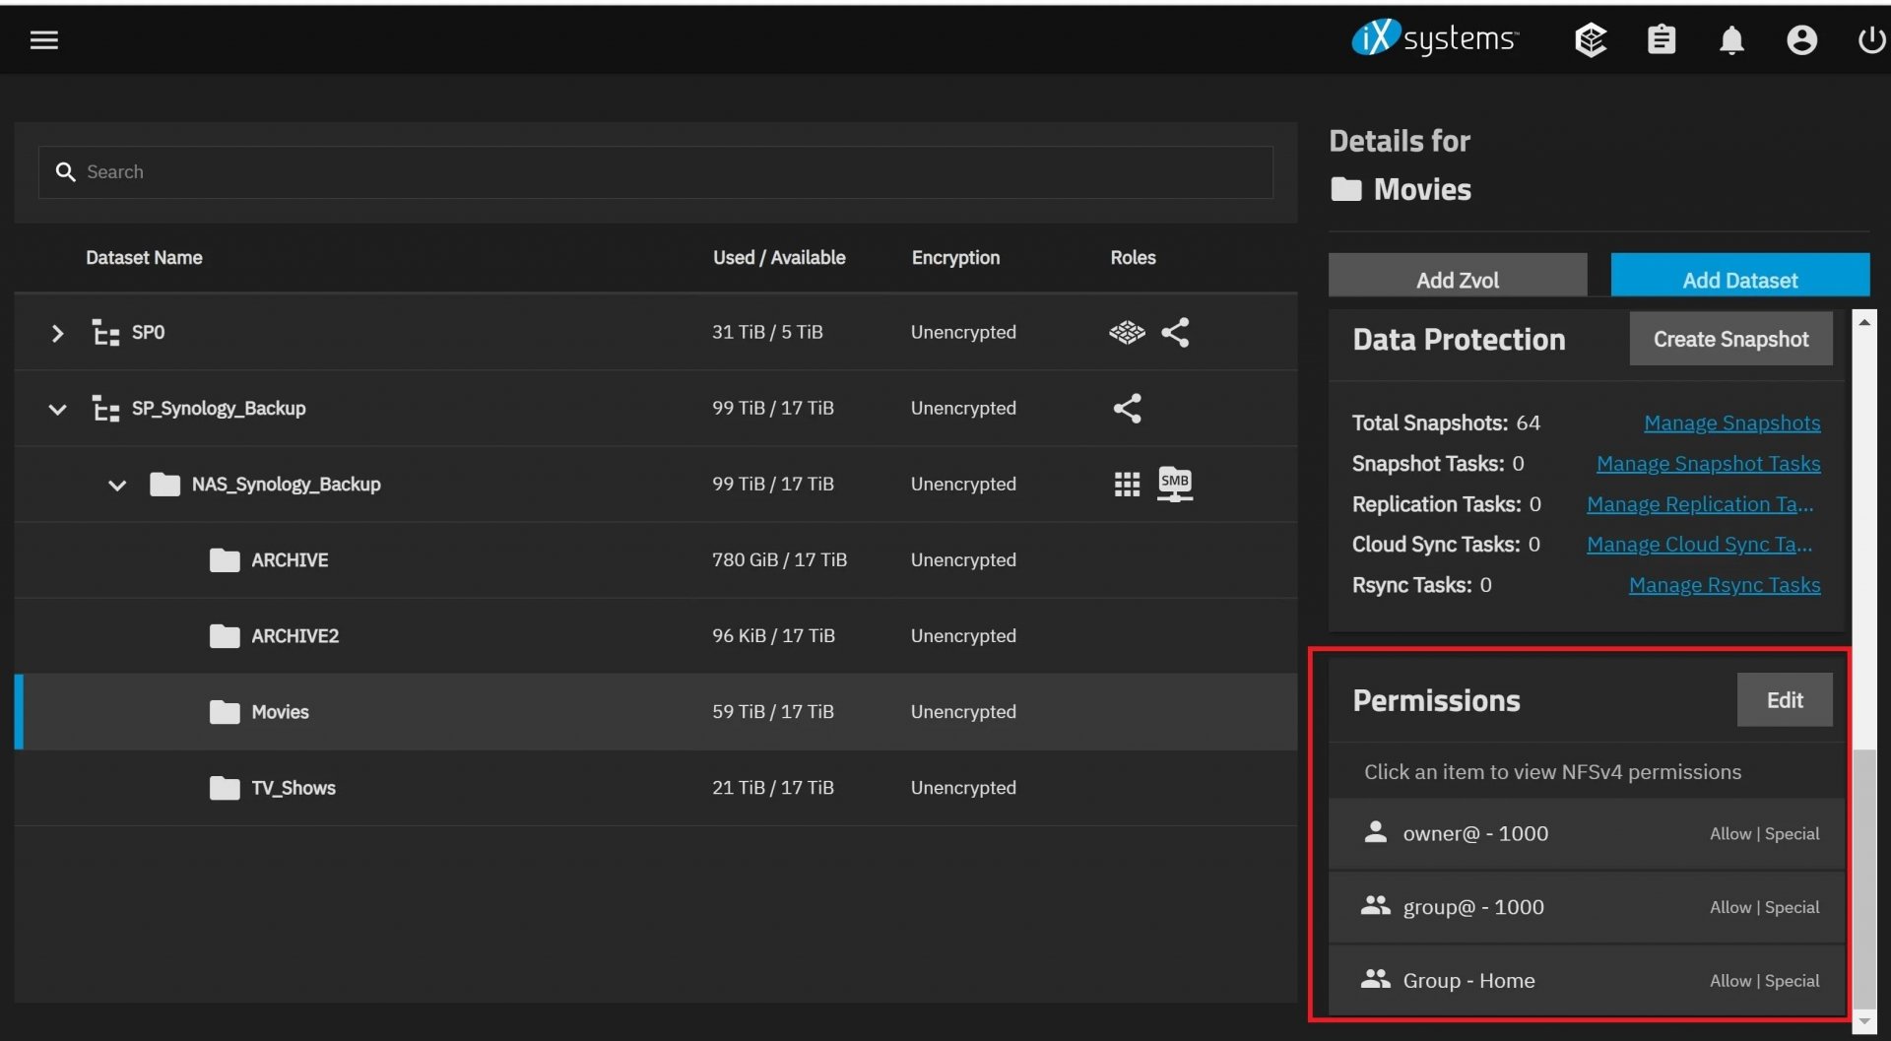Click the power button icon
This screenshot has height=1041, width=1891.
pos(1870,39)
